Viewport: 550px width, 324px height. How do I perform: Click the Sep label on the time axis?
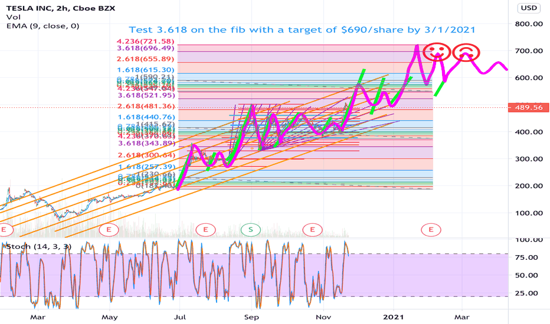point(251,318)
